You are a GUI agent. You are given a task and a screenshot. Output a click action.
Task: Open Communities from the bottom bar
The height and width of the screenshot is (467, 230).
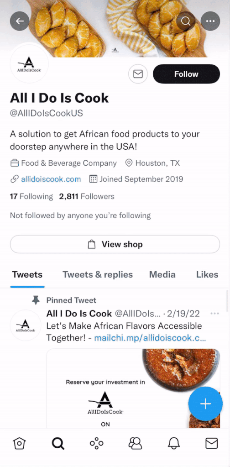135,443
